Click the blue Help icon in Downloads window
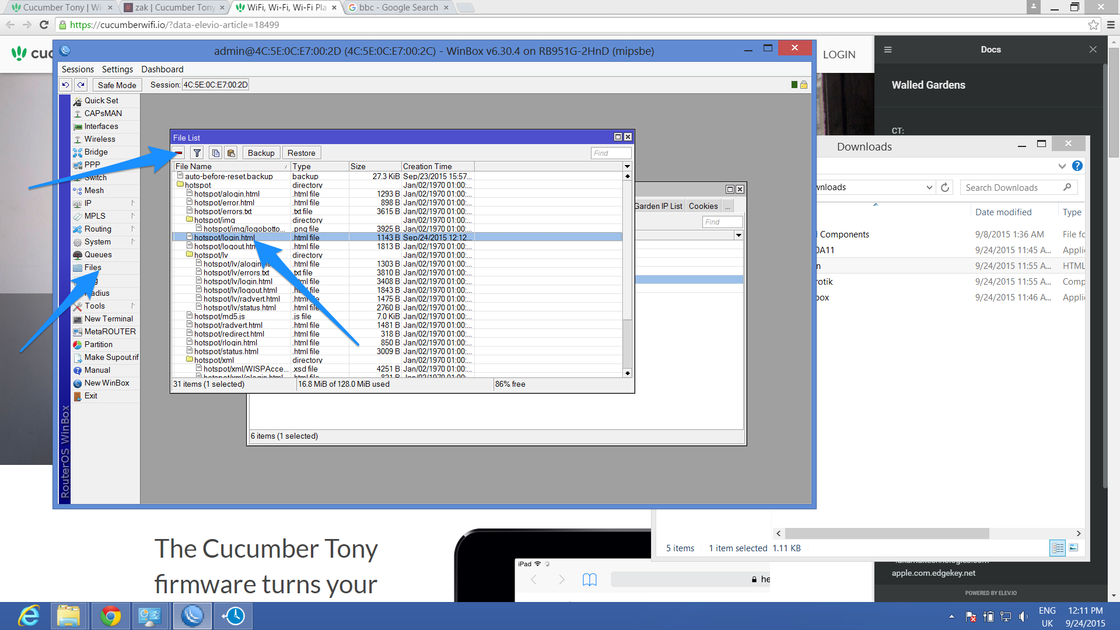Image resolution: width=1120 pixels, height=630 pixels. (1077, 166)
